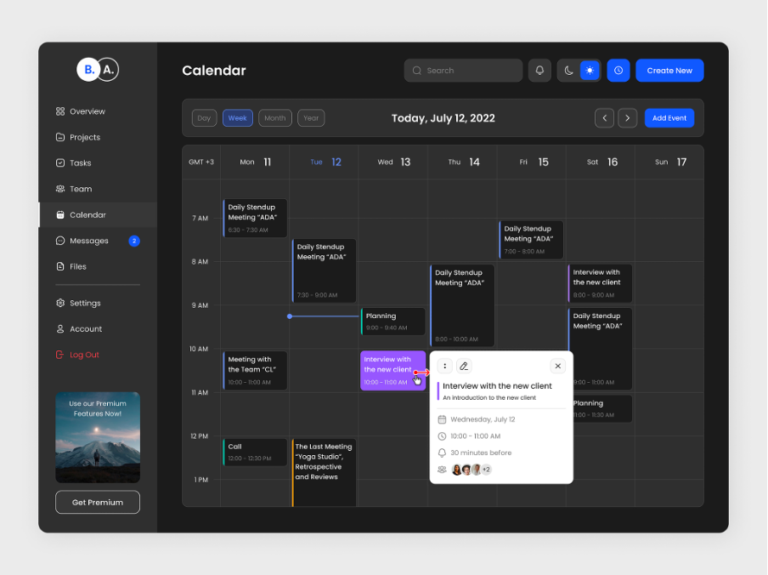Open Messages in the sidebar
The height and width of the screenshot is (575, 768).
pyautogui.click(x=98, y=241)
